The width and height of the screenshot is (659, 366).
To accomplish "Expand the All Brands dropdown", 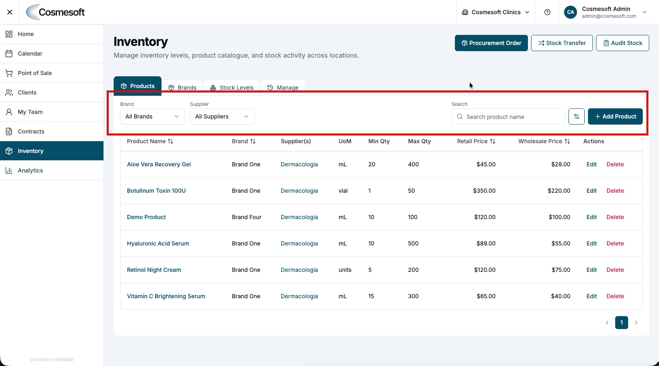I will point(153,116).
